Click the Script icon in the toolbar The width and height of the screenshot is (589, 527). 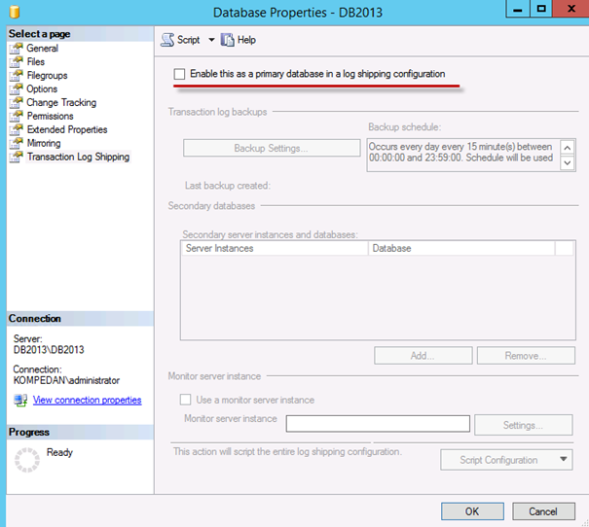click(x=167, y=40)
